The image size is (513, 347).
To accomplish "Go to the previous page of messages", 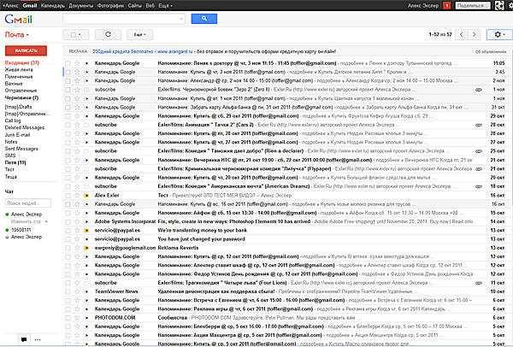I will (461, 34).
